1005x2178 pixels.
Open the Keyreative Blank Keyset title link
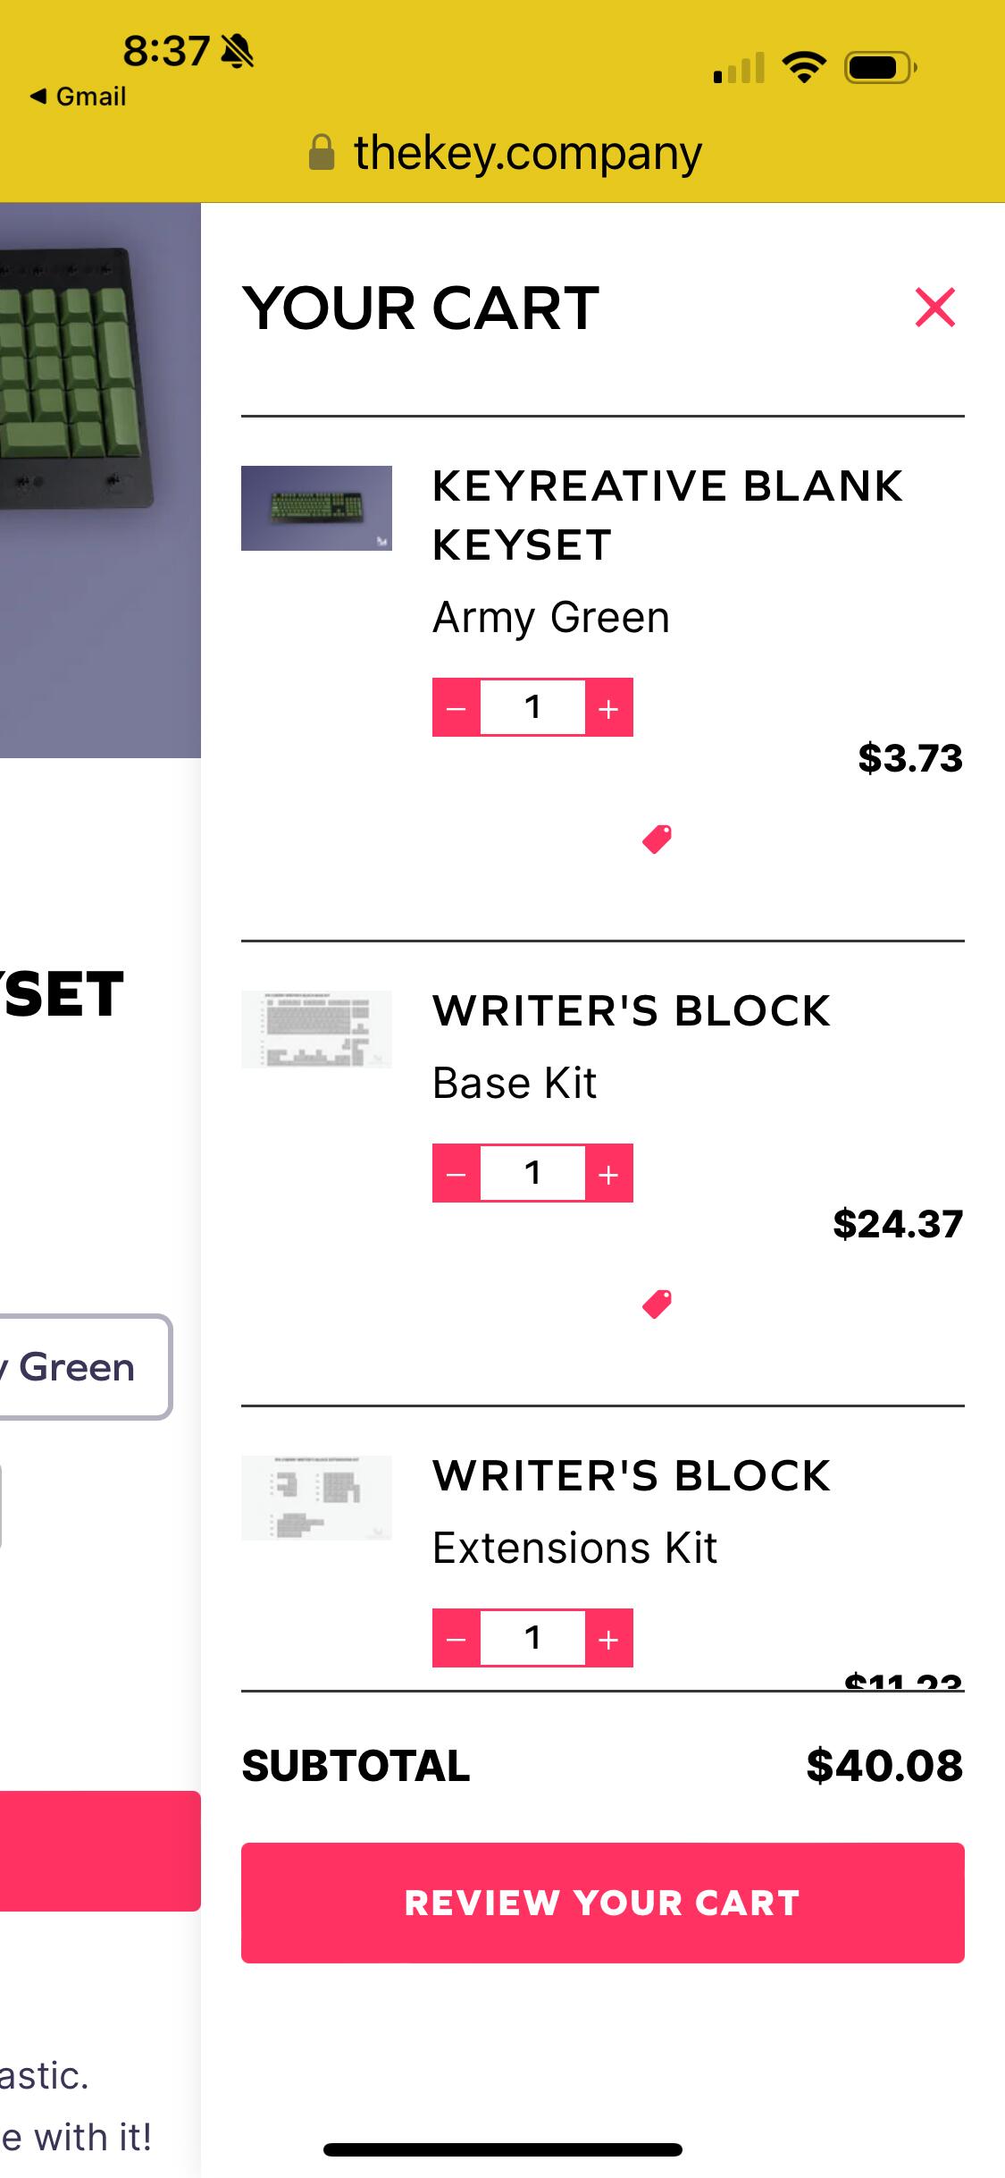[666, 515]
